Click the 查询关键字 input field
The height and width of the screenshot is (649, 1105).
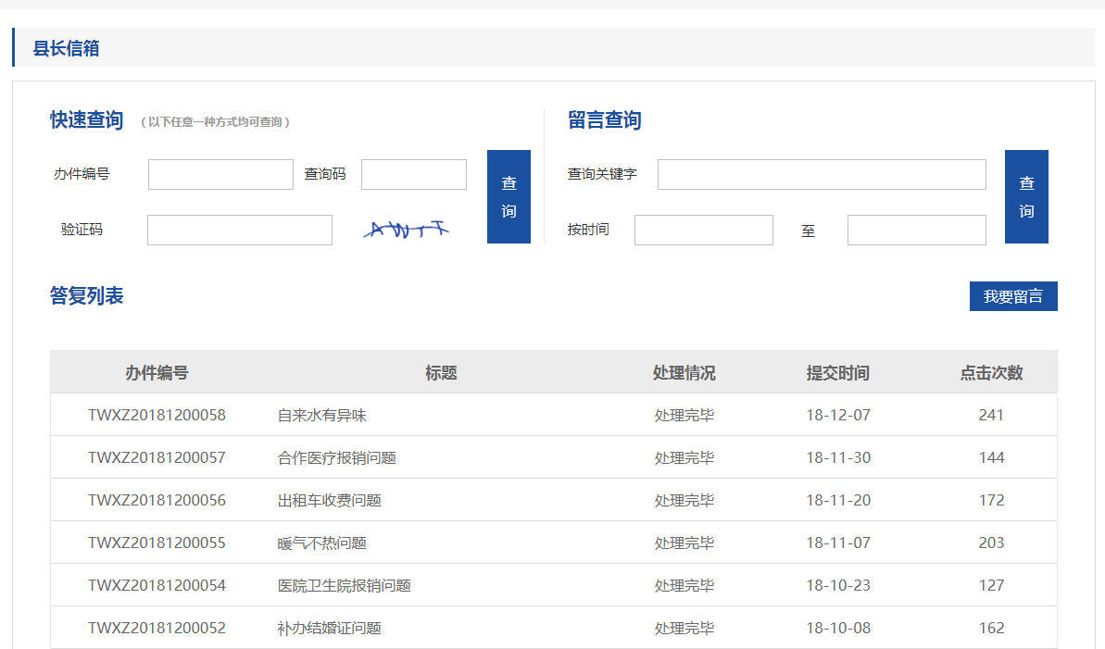pos(821,174)
